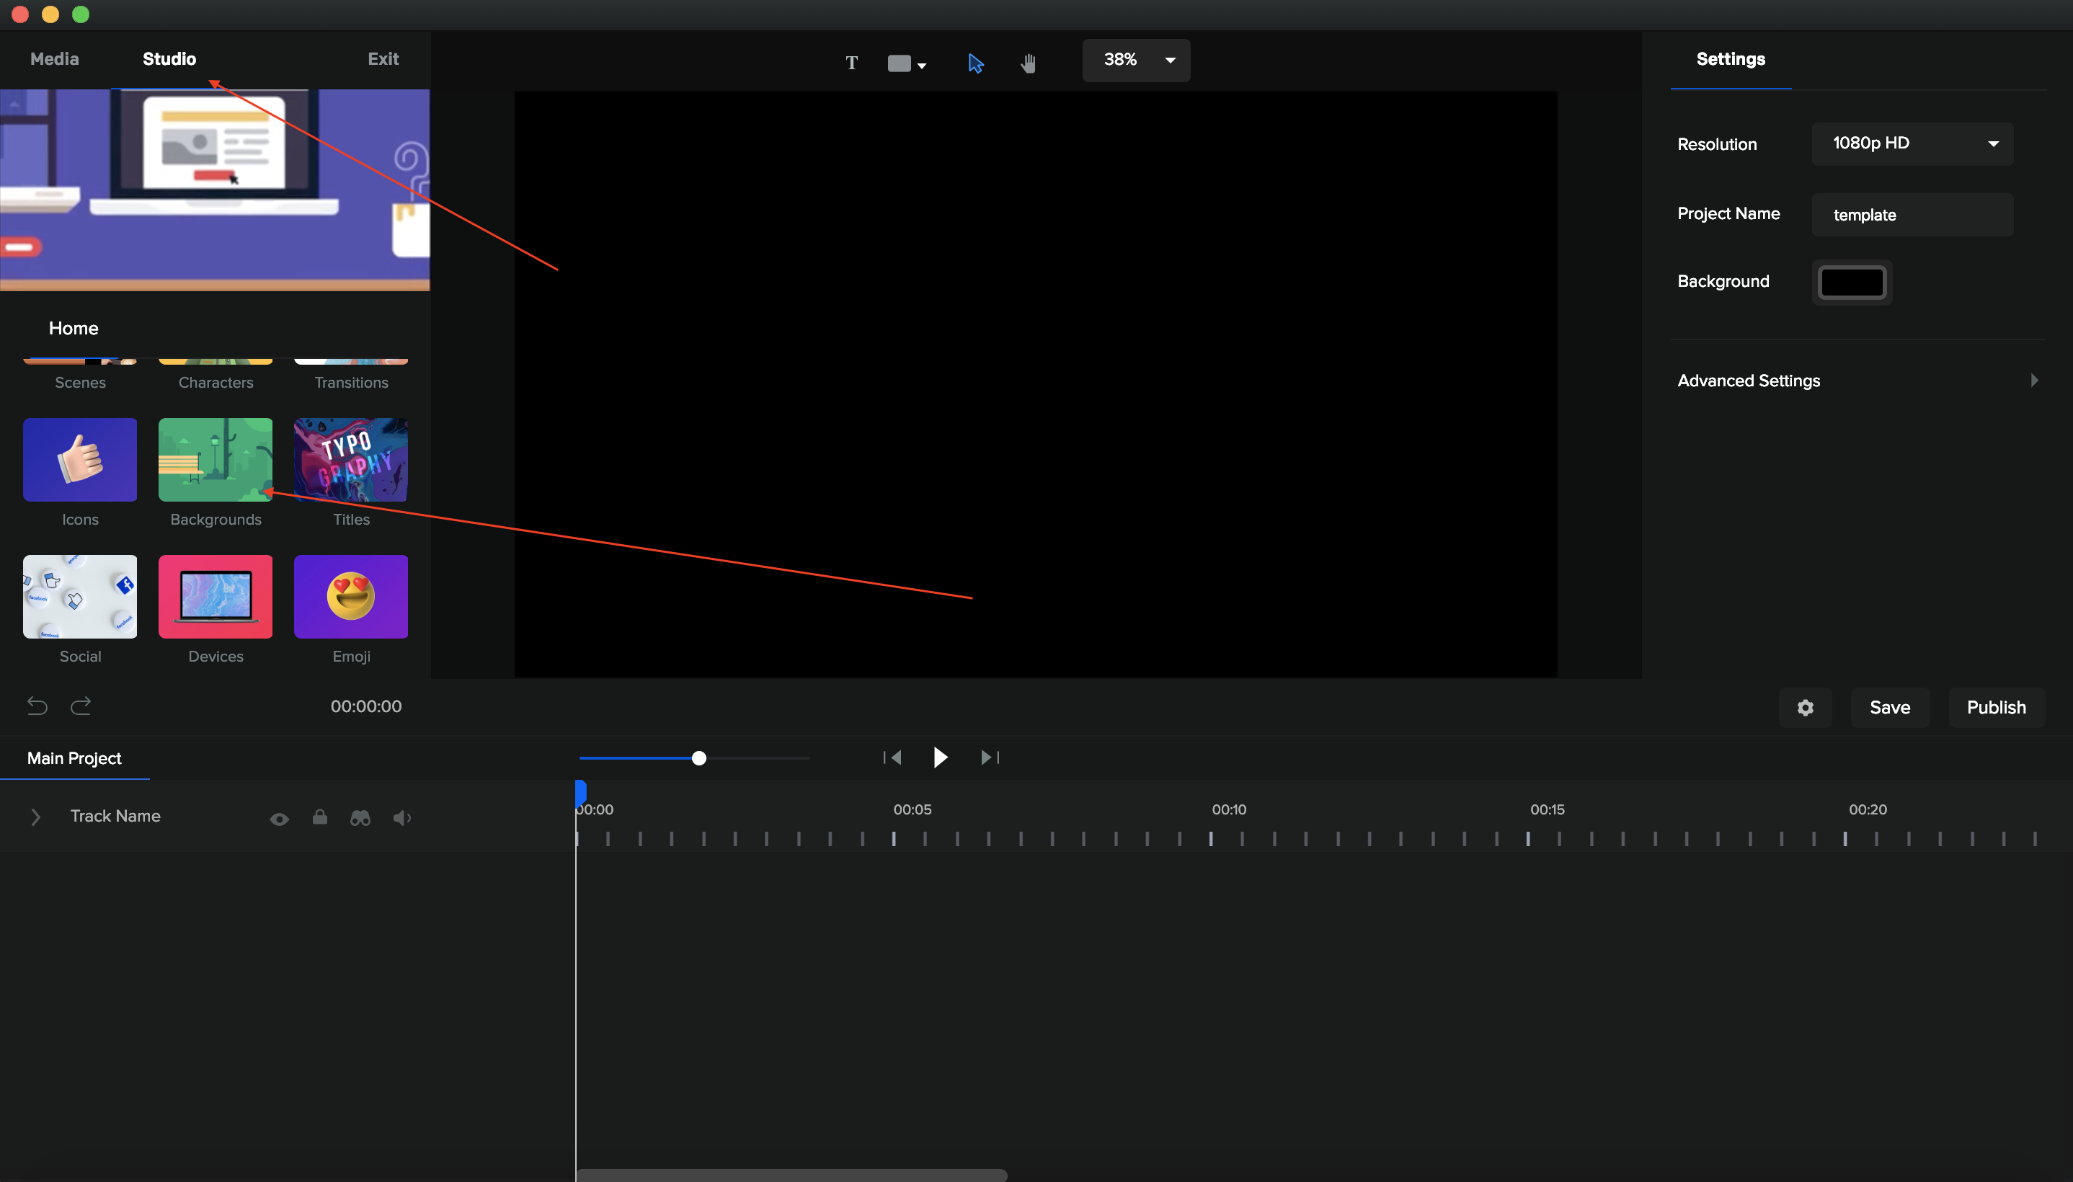The width and height of the screenshot is (2073, 1182).
Task: Click the redo arrow icon
Action: [80, 706]
